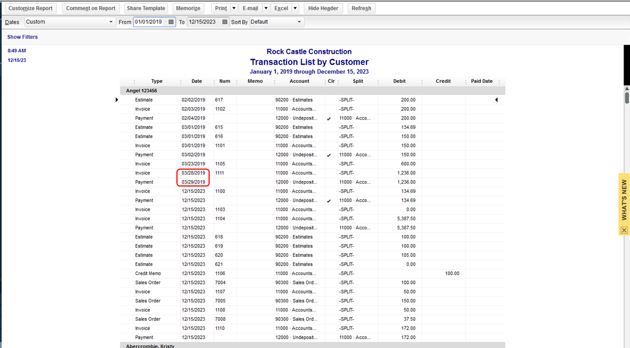Refresh the Transaction List report

tap(361, 8)
